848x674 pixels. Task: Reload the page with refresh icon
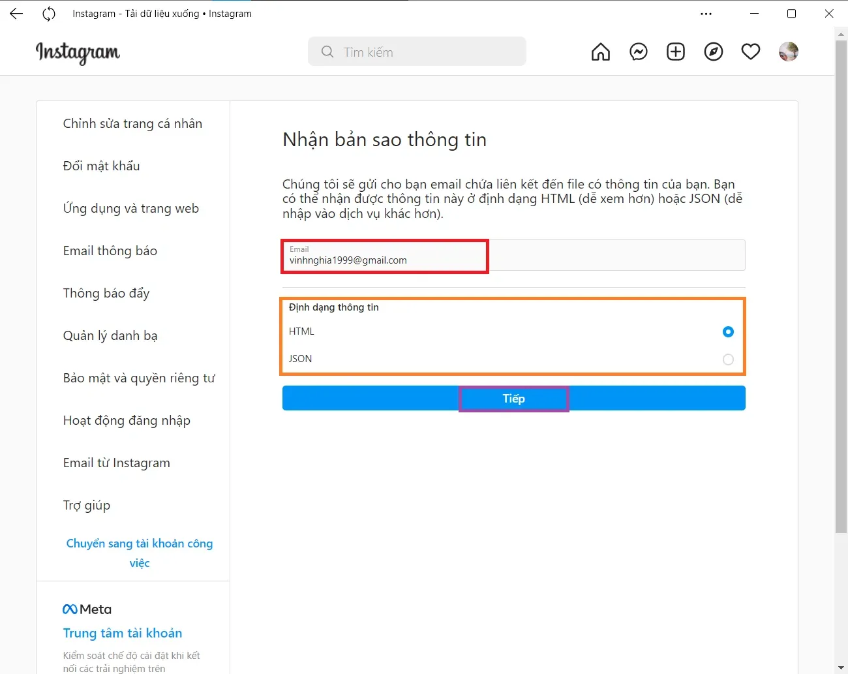49,14
